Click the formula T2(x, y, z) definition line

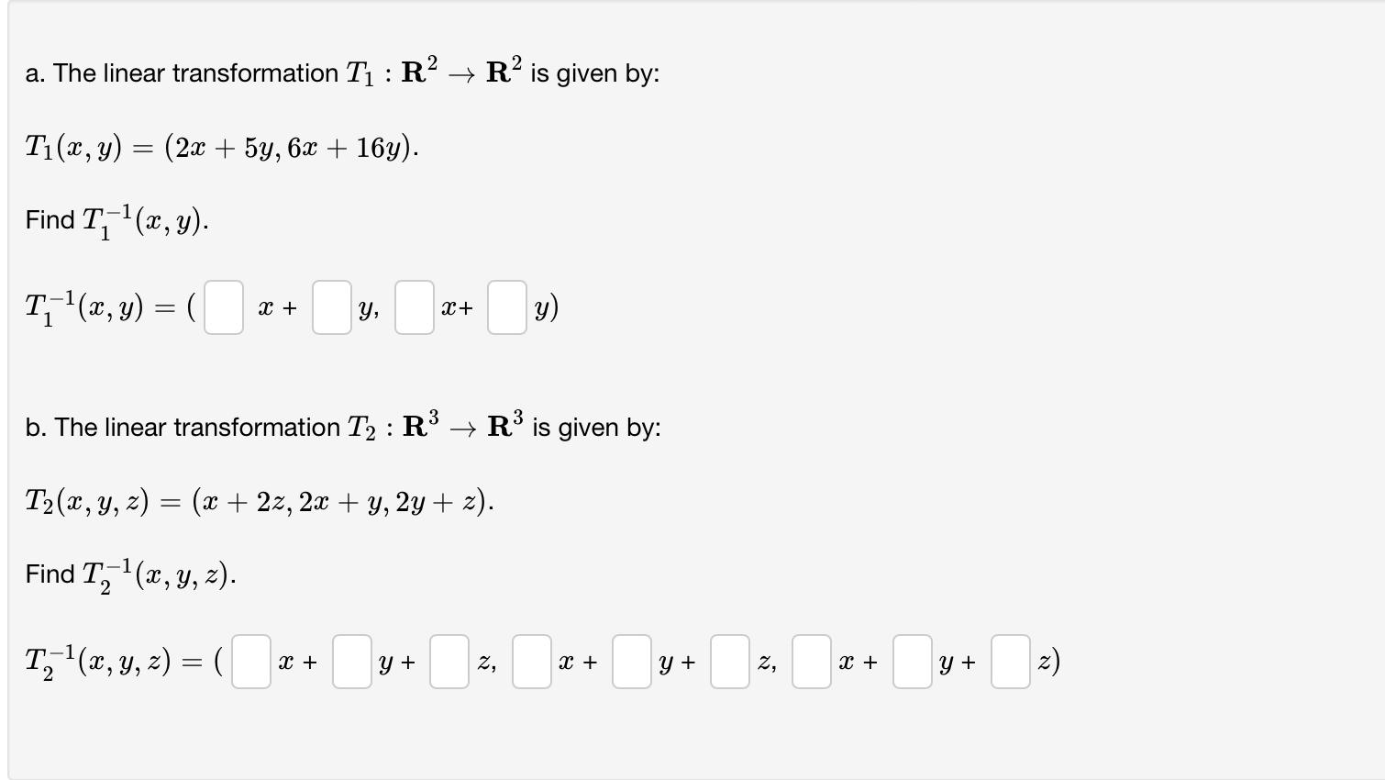259,499
